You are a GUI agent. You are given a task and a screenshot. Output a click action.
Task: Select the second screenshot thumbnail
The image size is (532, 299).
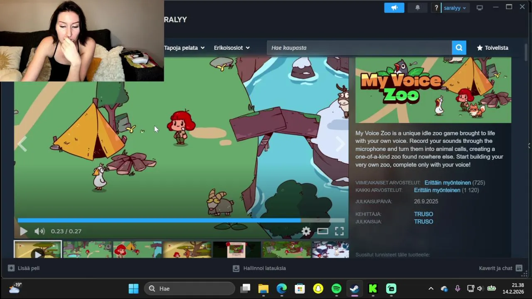coord(87,250)
